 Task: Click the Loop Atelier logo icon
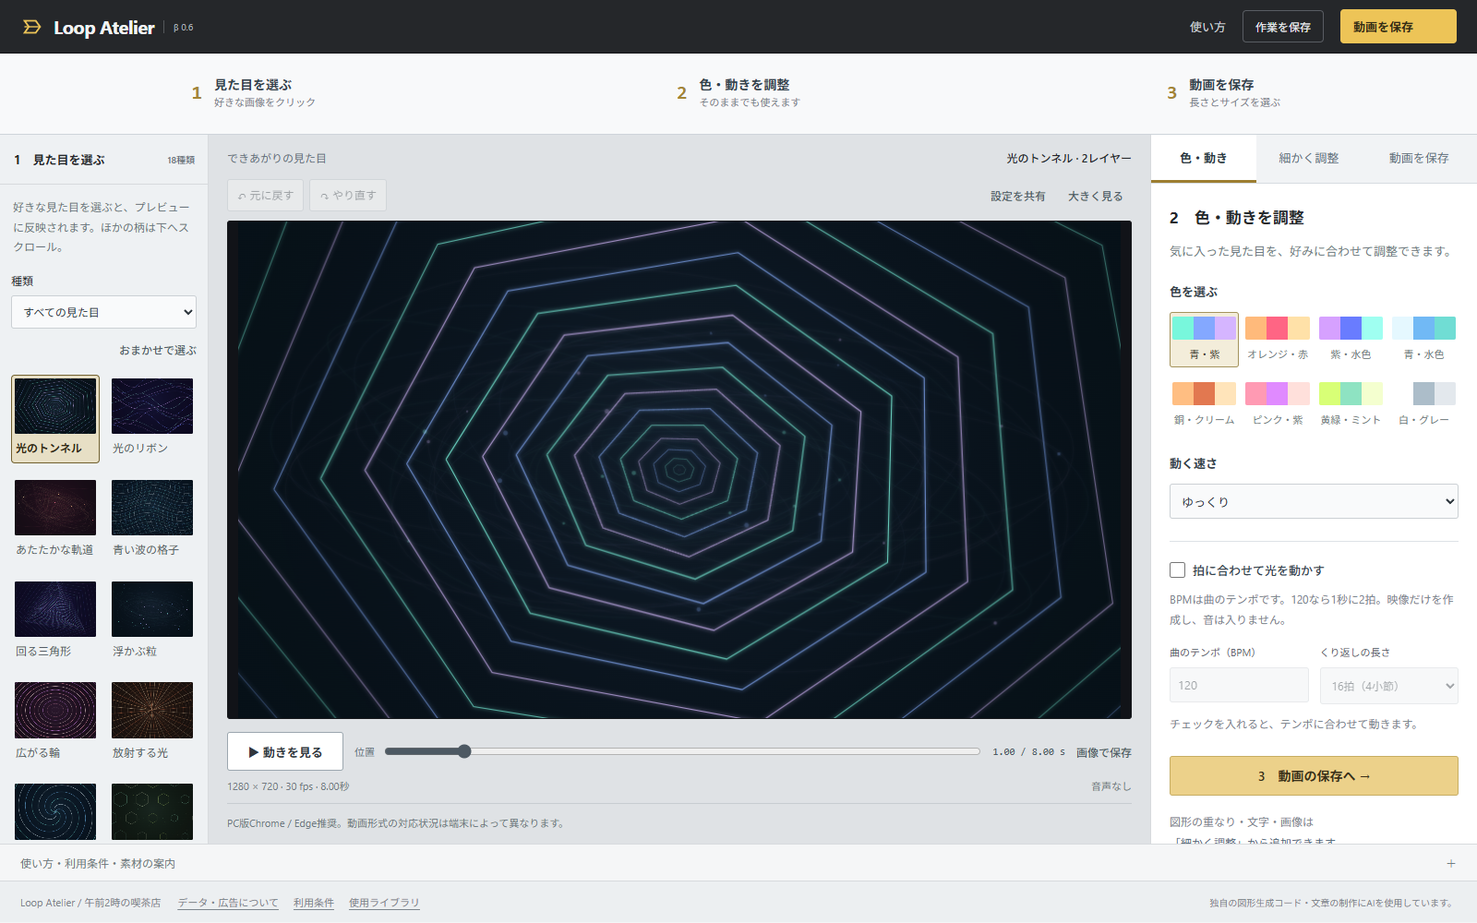[32, 27]
